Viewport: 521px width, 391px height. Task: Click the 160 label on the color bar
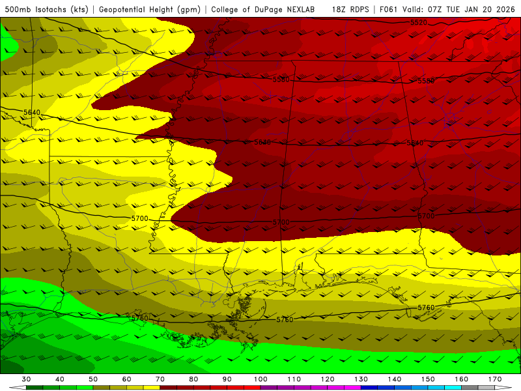pos(462,379)
